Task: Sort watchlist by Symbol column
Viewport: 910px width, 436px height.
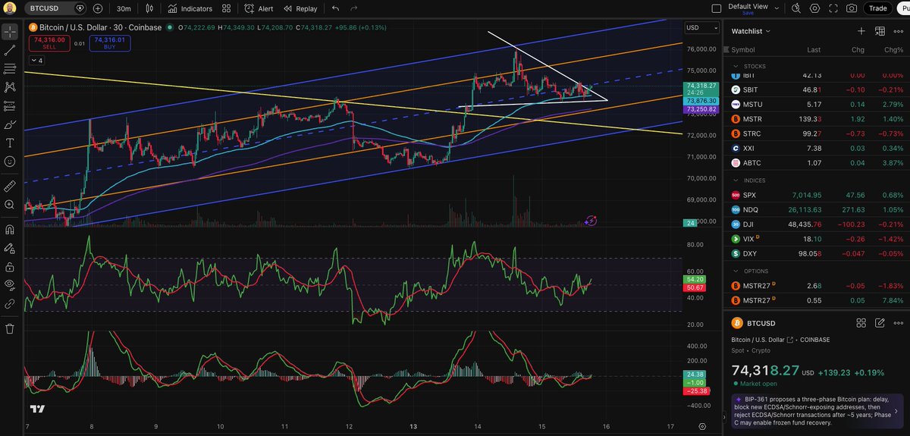Action: tap(744, 49)
